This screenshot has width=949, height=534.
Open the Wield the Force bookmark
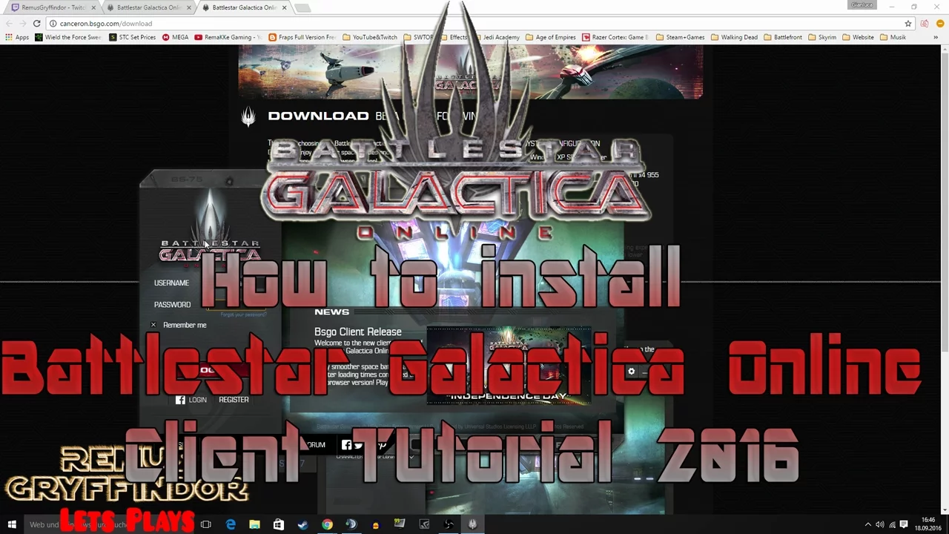pyautogui.click(x=67, y=37)
